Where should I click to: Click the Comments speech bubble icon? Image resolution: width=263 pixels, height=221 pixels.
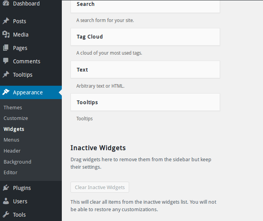tap(6, 61)
